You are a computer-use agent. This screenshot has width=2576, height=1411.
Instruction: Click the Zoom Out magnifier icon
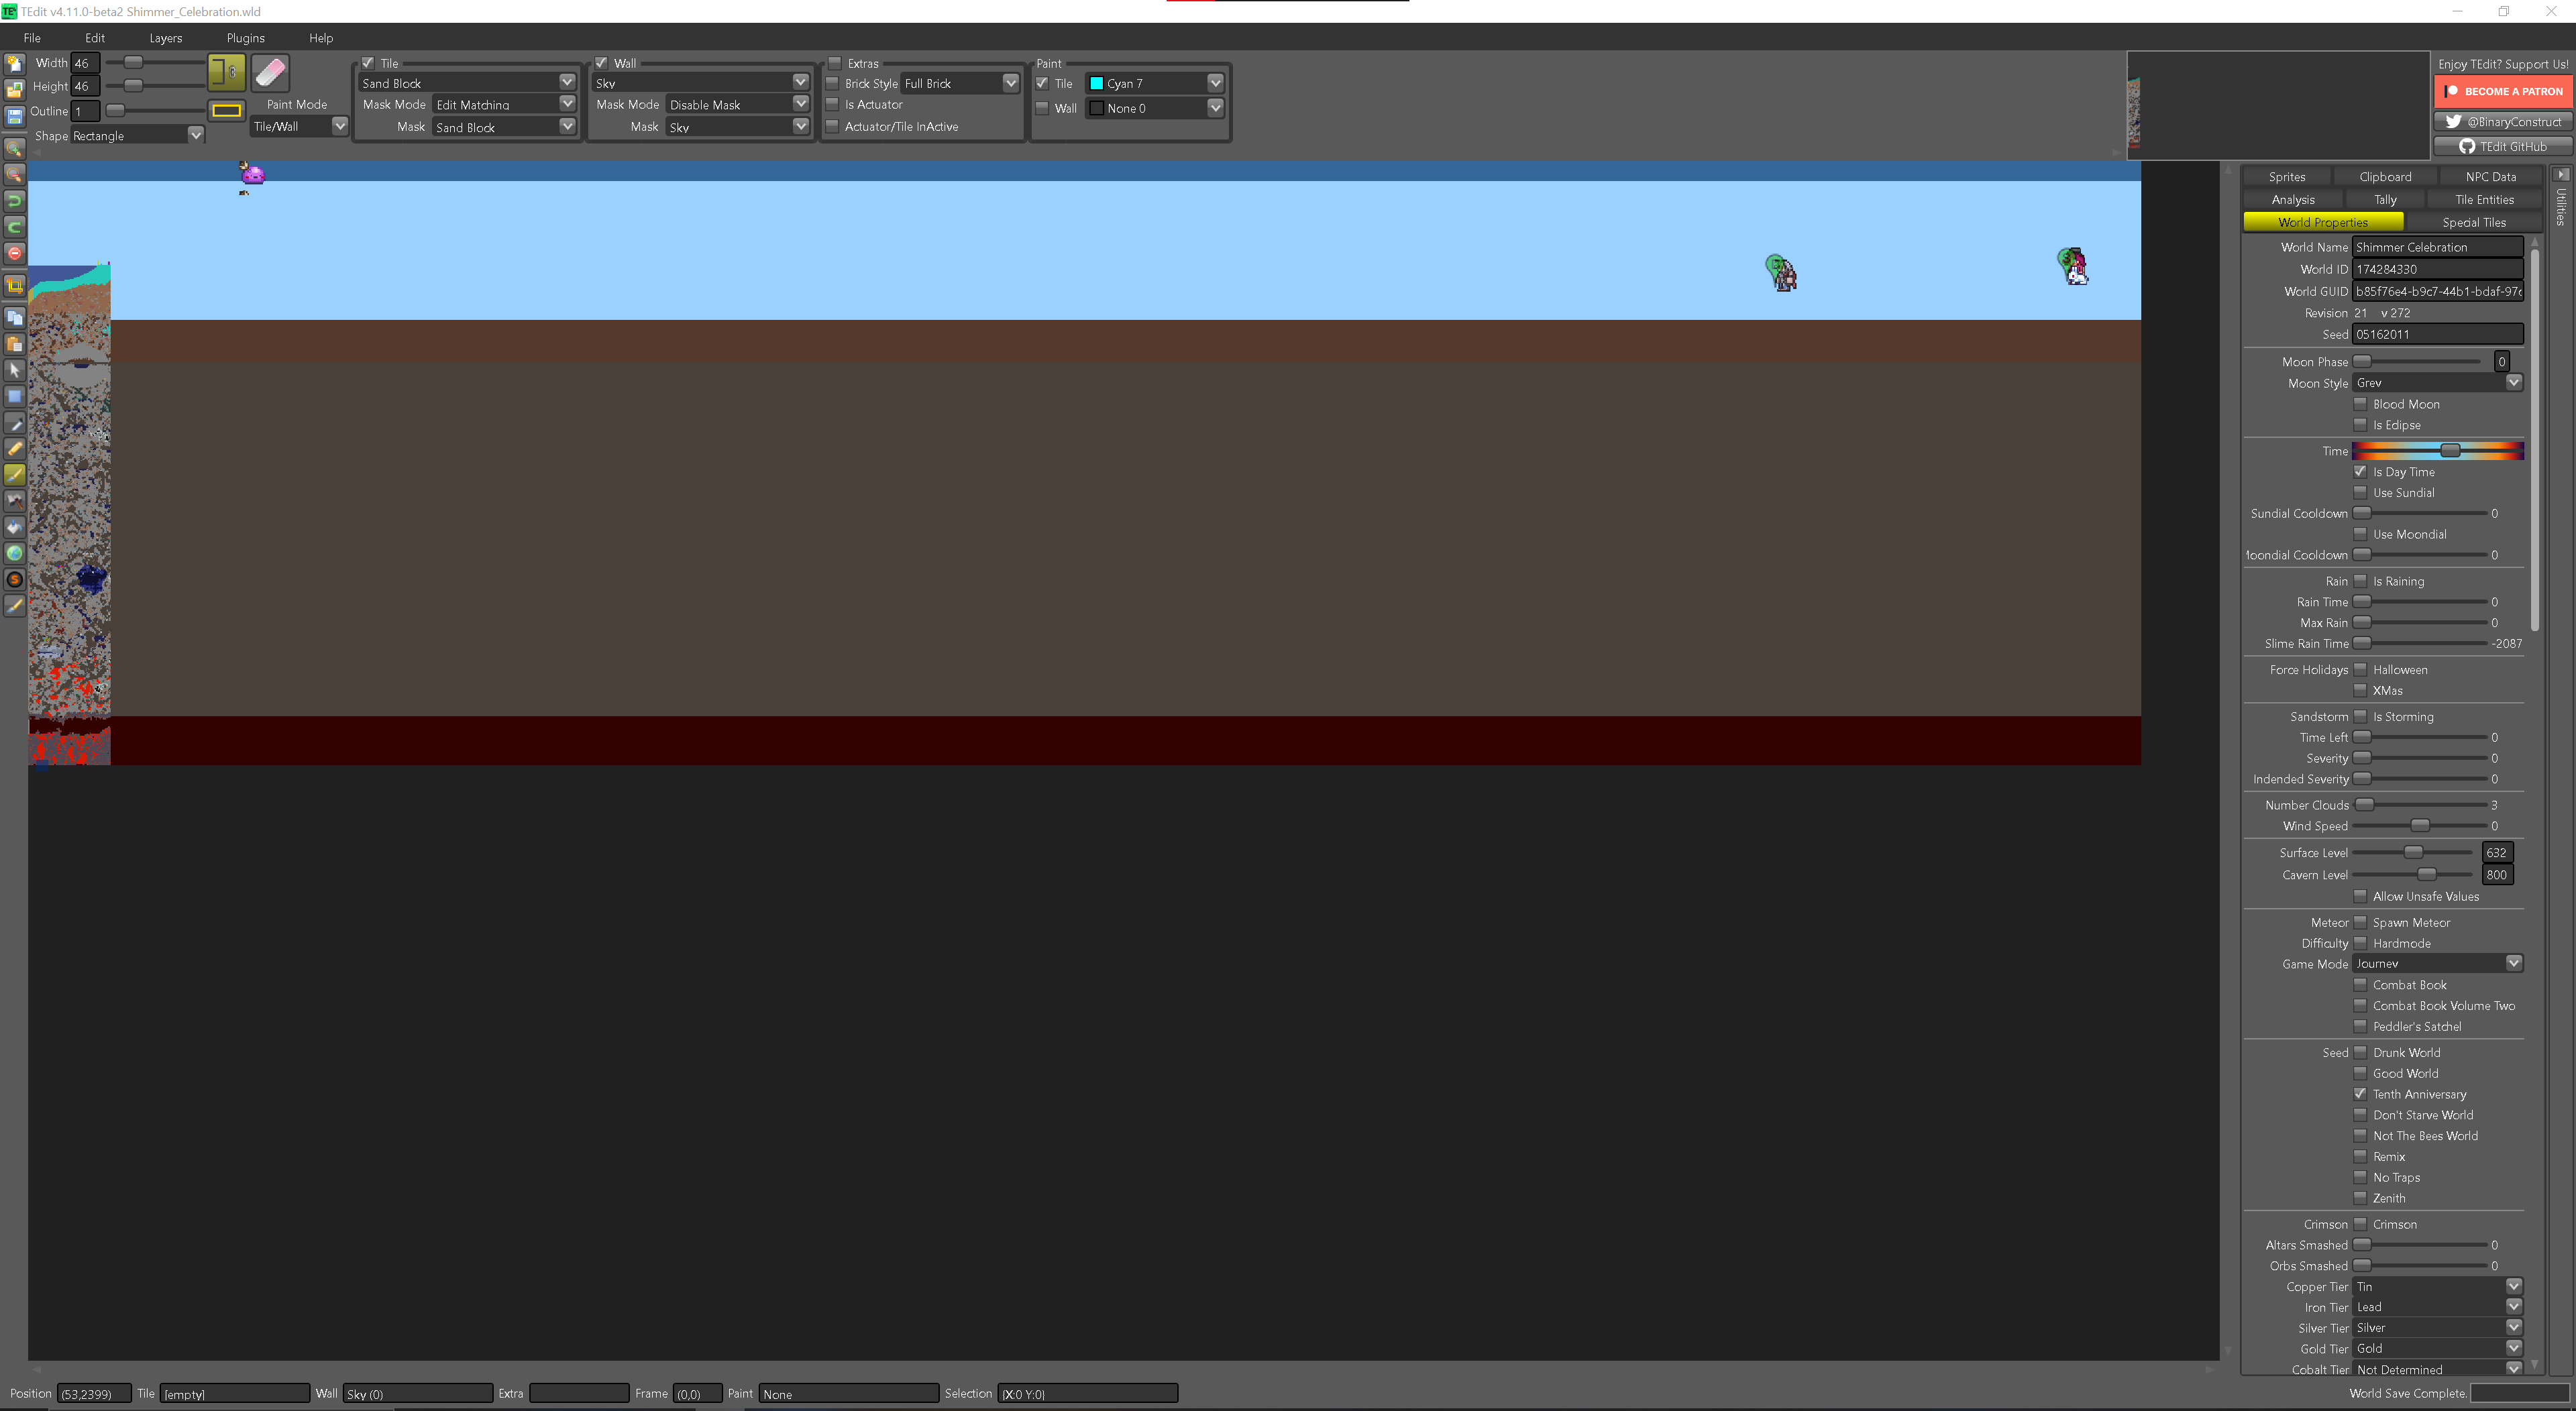15,174
